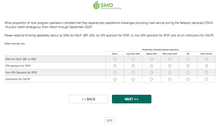Go back with the BACK button

coord(88,99)
